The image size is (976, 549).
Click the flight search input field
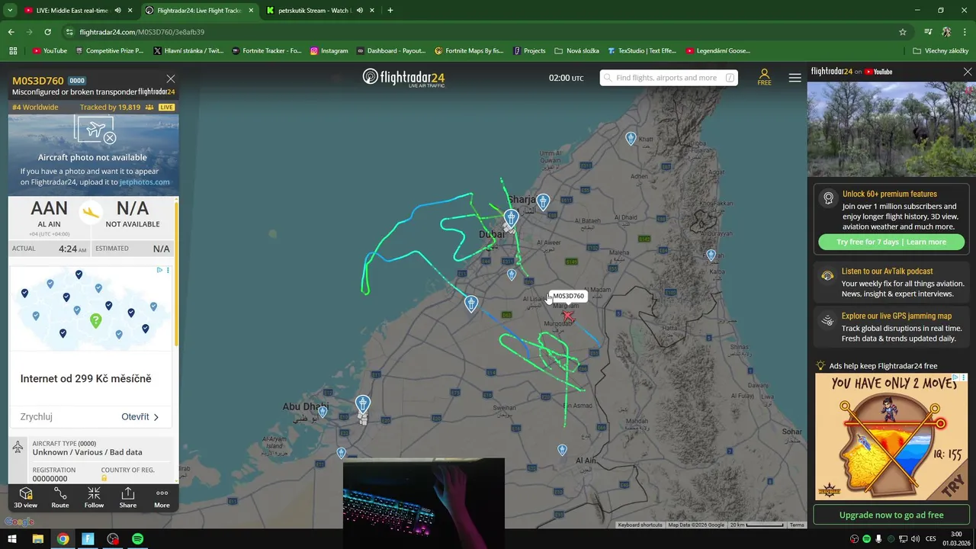(x=669, y=78)
